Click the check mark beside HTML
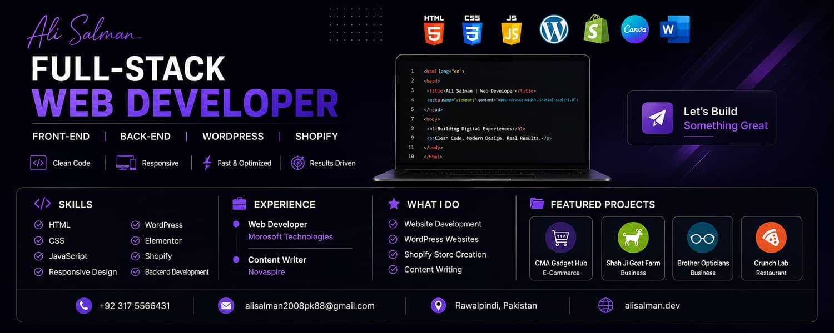The height and width of the screenshot is (333, 834). (x=38, y=225)
